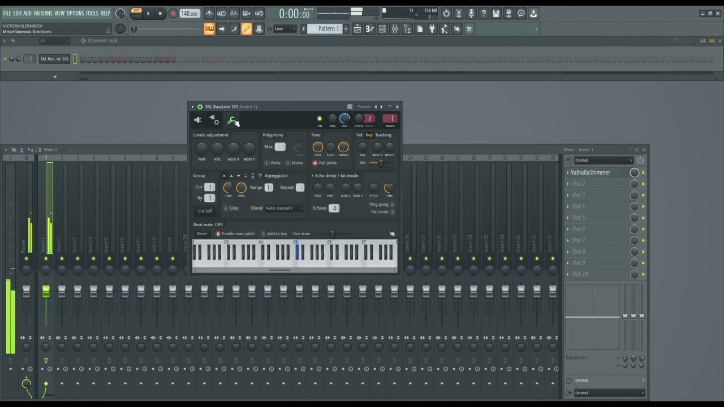Switch to Key tracking tab
724x407 pixels.
click(369, 135)
